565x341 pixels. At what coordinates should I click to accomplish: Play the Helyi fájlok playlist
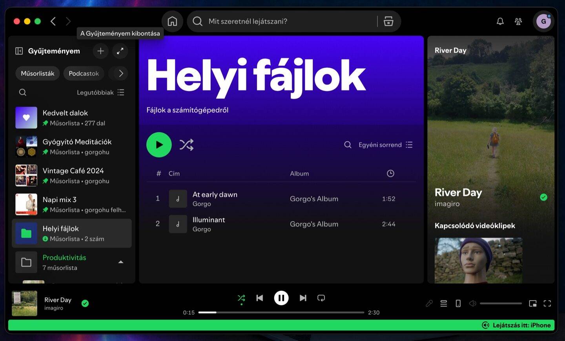click(159, 145)
